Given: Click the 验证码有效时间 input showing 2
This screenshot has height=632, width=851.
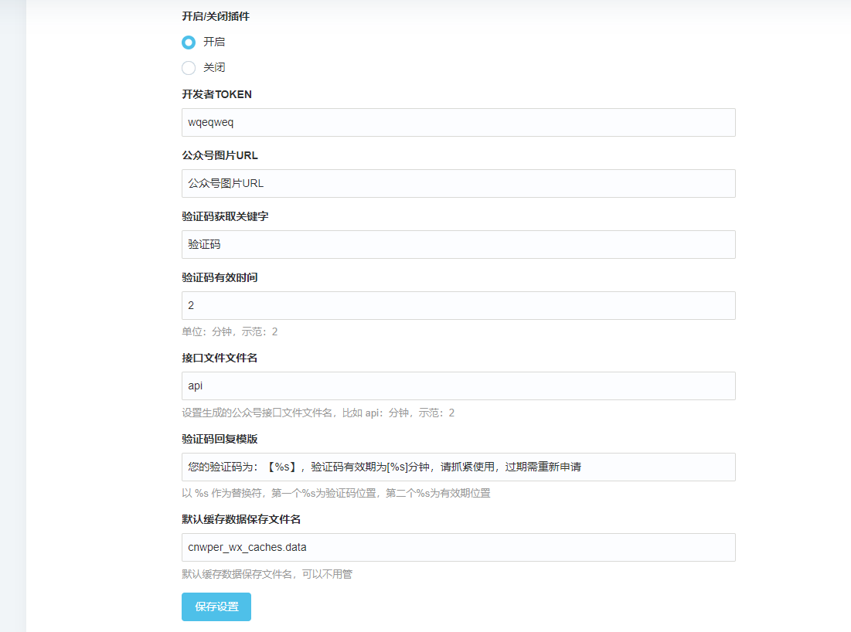Looking at the screenshot, I should (458, 306).
